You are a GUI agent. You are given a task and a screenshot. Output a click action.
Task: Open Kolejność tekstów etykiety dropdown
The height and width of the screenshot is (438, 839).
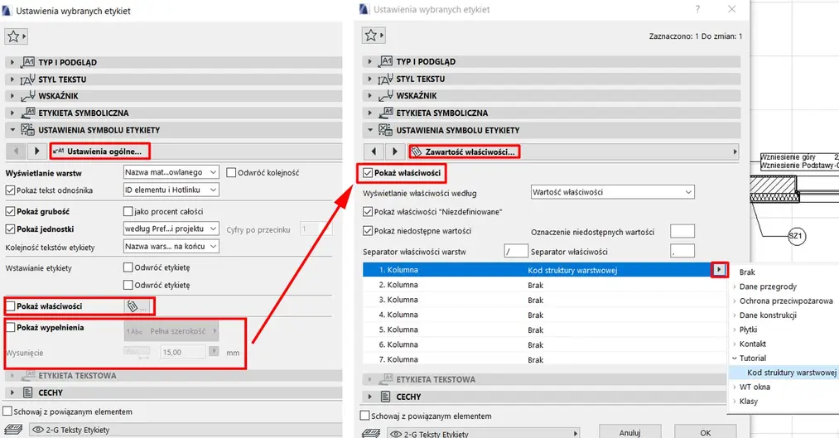[x=171, y=247]
